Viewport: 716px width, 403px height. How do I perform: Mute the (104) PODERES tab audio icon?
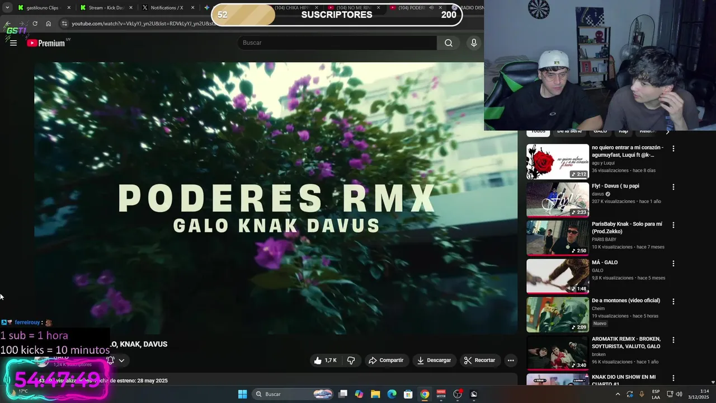431,8
